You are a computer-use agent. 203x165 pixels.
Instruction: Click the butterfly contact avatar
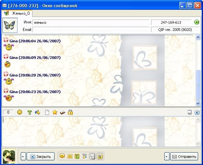[10, 25]
